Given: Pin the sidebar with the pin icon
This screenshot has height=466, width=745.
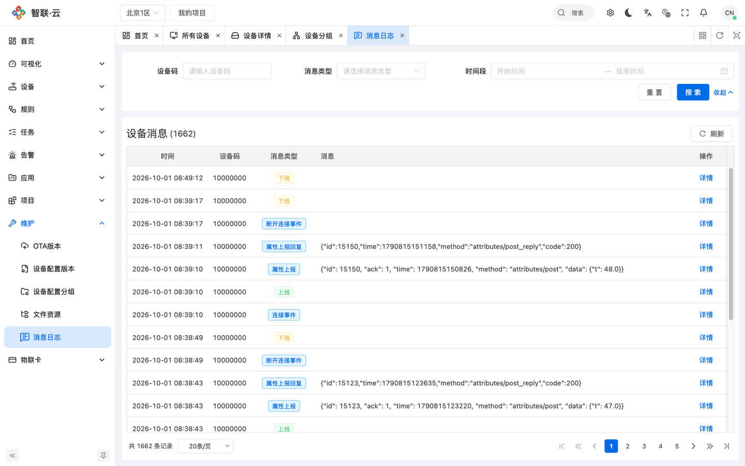Looking at the screenshot, I should pyautogui.click(x=103, y=456).
